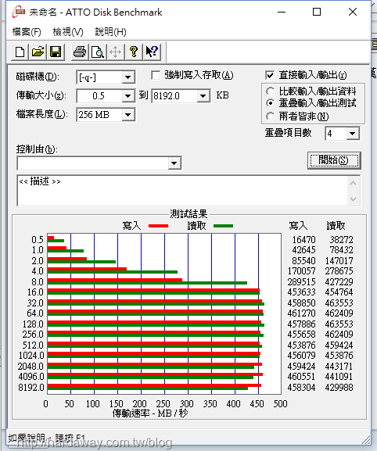Uncheck the 直接輸入/輸出 checkbox

click(x=270, y=75)
